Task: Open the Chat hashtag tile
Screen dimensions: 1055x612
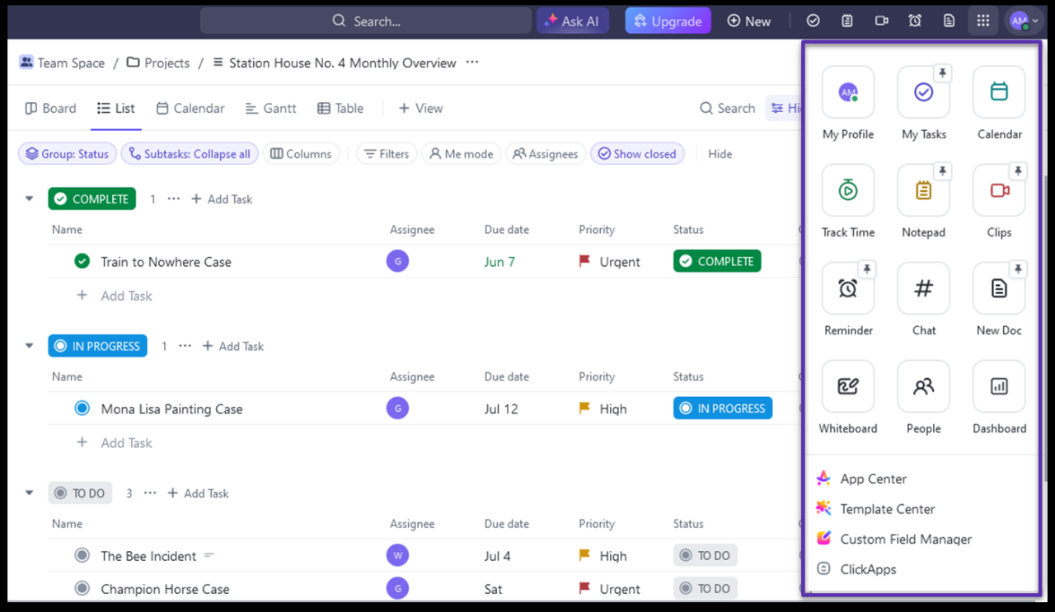Action: click(x=923, y=288)
